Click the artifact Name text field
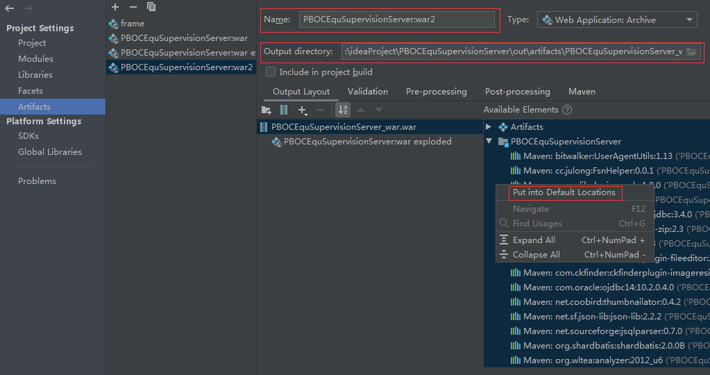Viewport: 710px width, 375px height. coord(398,20)
